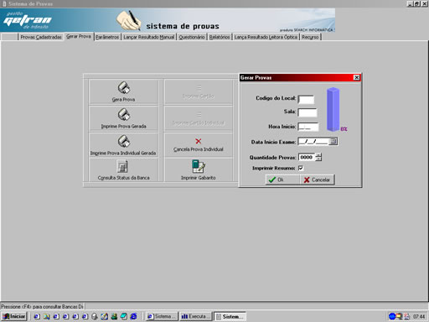Select Imprime Prova Individual Gerada icon
Screen dimensions: 429x322
click(x=123, y=141)
